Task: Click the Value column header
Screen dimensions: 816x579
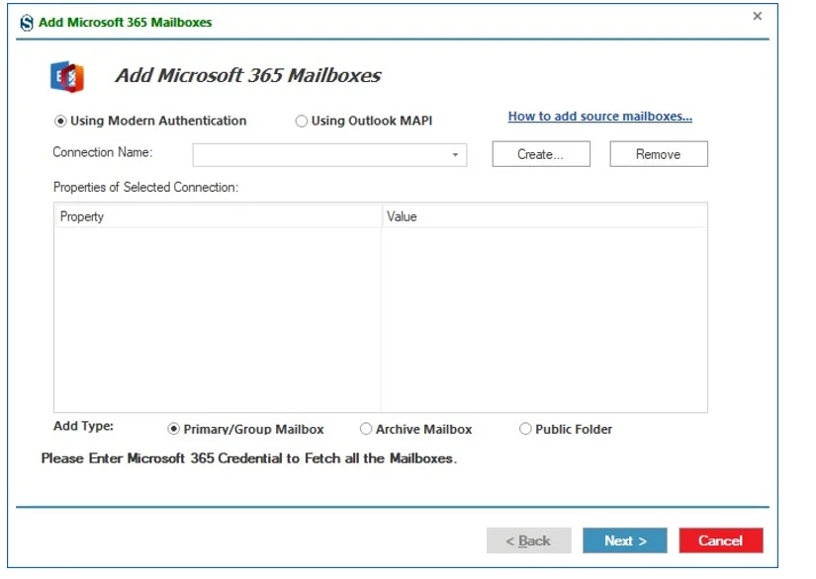Action: coord(544,216)
